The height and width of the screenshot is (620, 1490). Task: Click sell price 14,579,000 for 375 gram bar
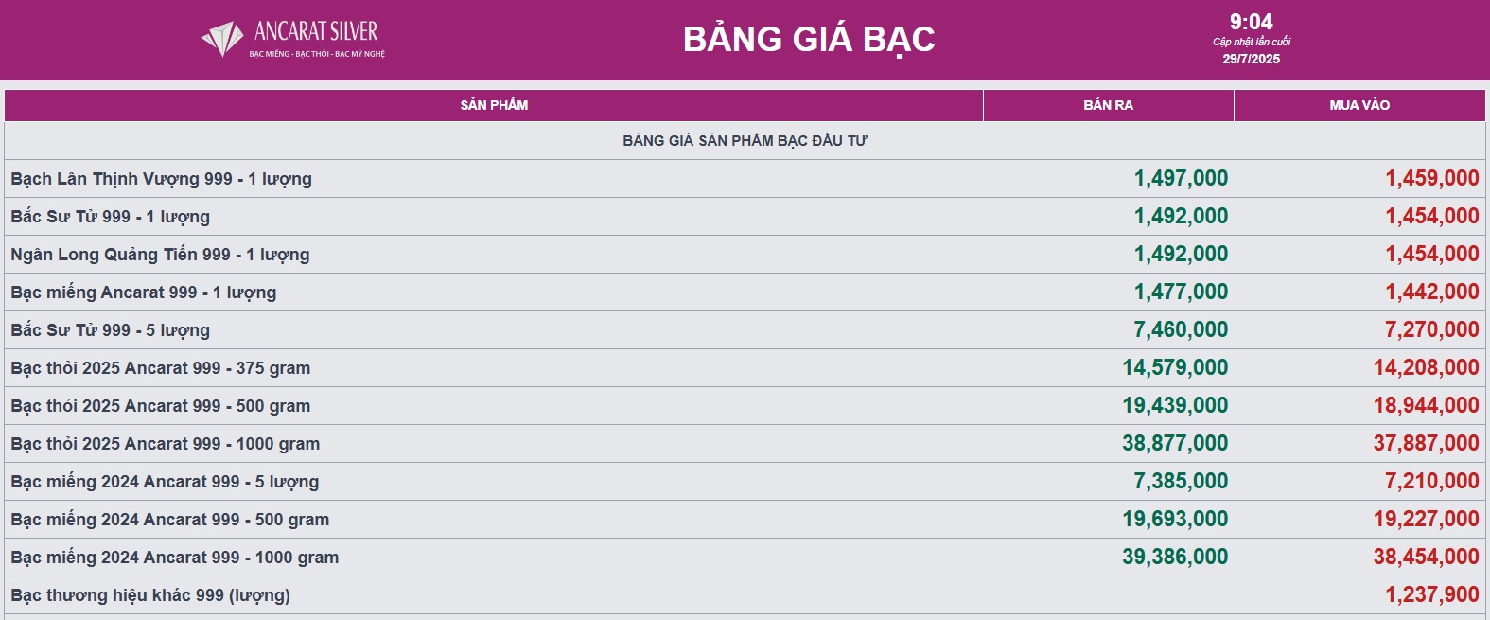[1175, 367]
